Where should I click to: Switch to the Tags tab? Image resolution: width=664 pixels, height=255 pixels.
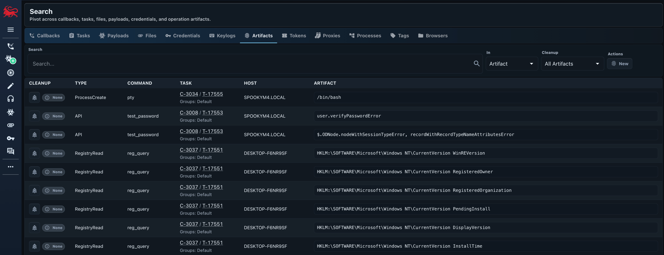(x=400, y=36)
